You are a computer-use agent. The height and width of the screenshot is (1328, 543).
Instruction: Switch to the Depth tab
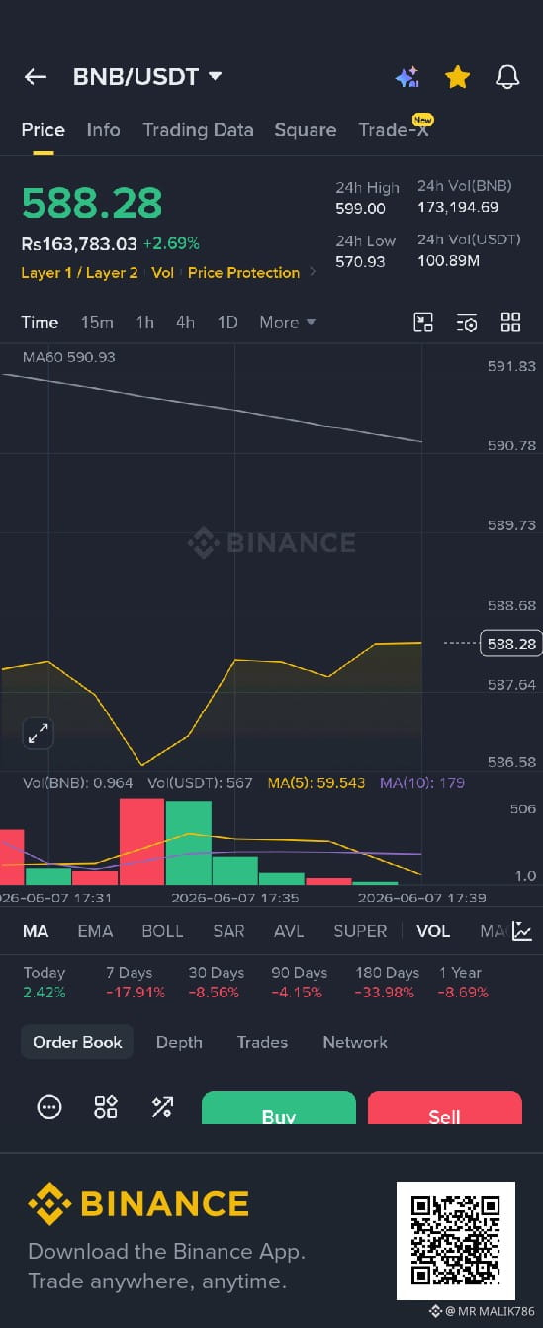179,1042
